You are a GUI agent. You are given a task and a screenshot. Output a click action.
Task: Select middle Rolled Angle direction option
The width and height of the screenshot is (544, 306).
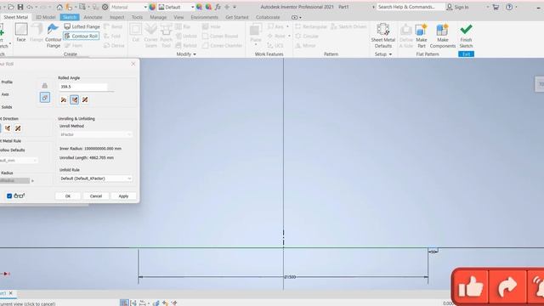tap(74, 100)
